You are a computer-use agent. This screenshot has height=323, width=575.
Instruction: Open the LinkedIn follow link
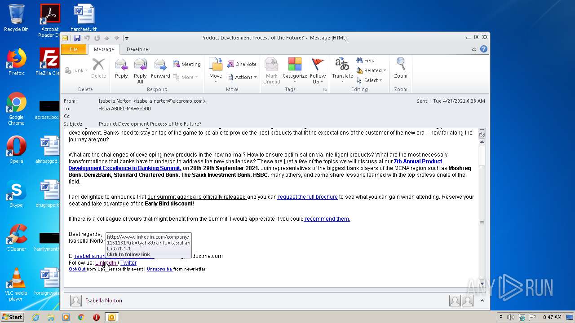(x=106, y=263)
